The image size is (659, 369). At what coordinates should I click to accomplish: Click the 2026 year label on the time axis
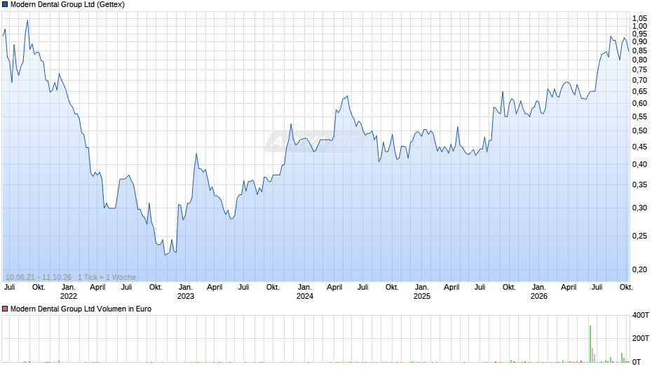pyautogui.click(x=539, y=296)
